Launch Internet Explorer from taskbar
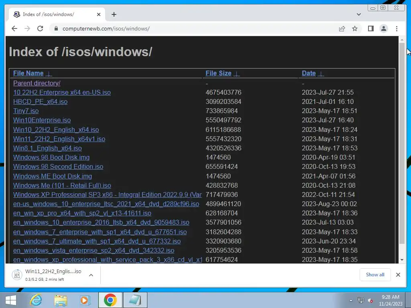411x308 pixels. (36, 300)
